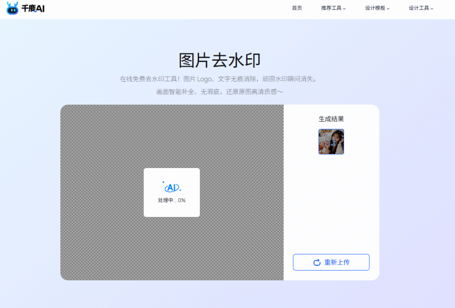Viewport: 455px width, 308px height.
Task: Select 首页 in the navigation bar
Action: [x=297, y=8]
